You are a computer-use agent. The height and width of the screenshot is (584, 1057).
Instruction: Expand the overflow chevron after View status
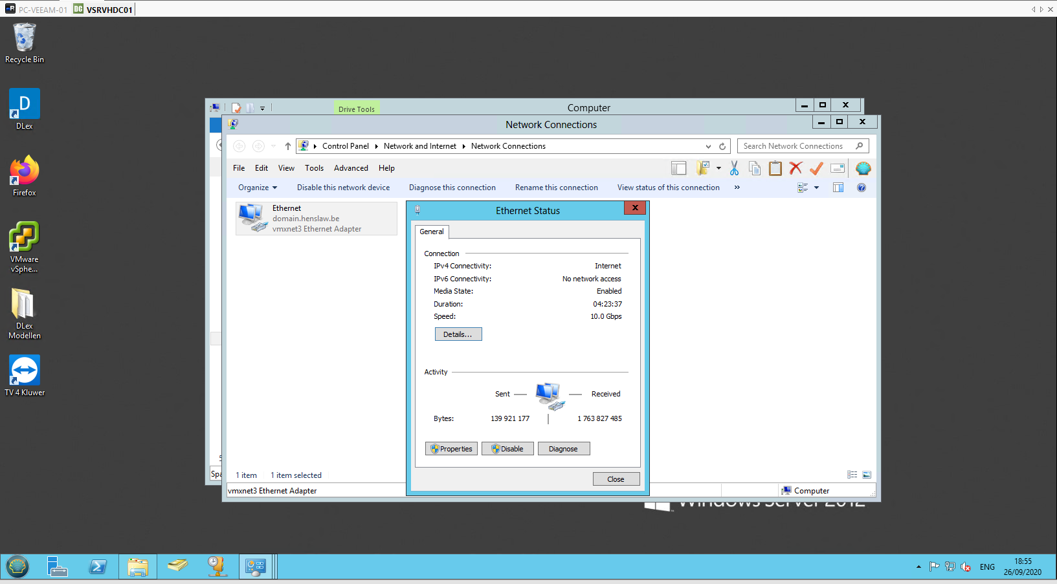(x=737, y=188)
